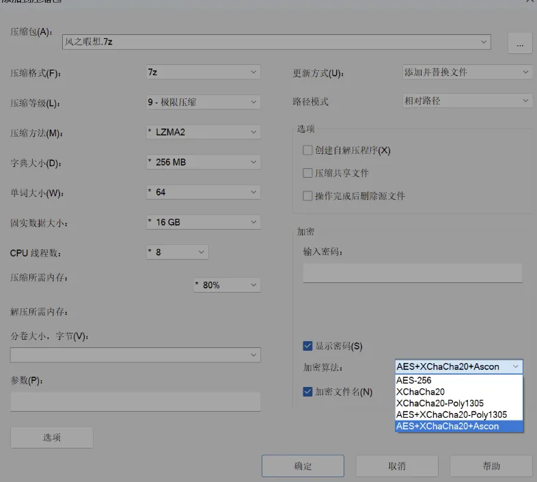Open the 单词大小 64 dropdown

click(204, 192)
